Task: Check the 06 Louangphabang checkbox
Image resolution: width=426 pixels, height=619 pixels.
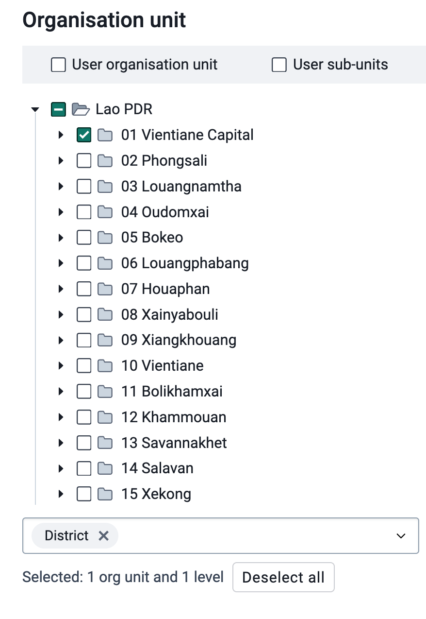Action: point(84,263)
